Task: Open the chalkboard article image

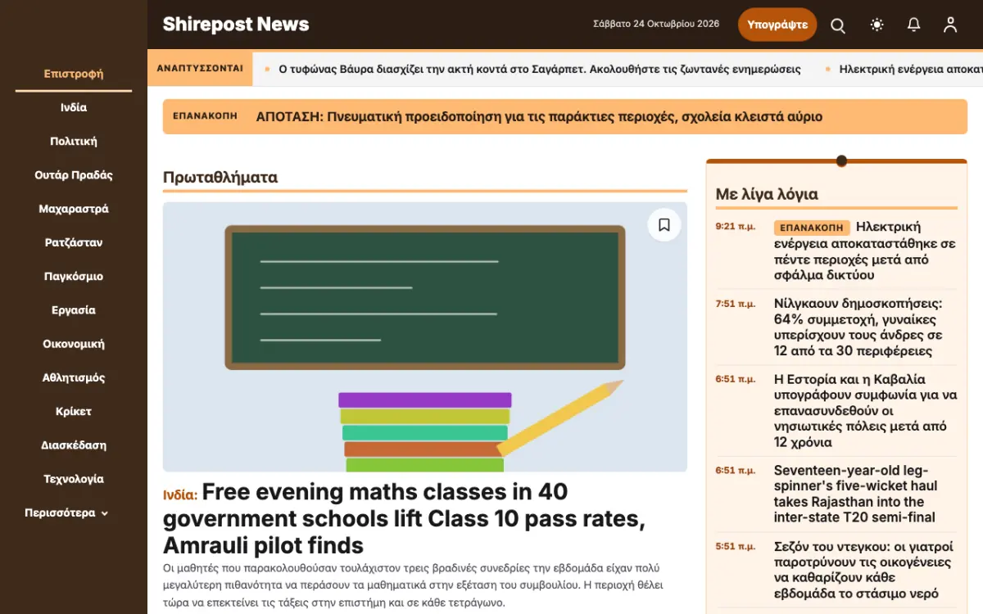Action: [x=425, y=337]
